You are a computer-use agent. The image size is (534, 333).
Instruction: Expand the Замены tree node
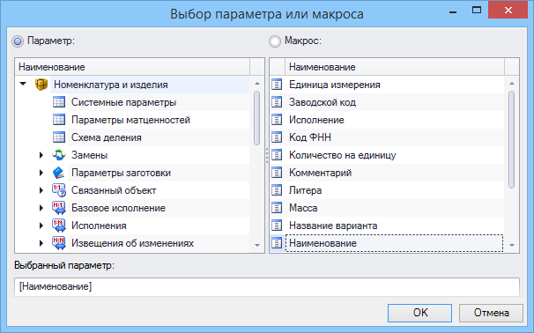[x=41, y=155]
